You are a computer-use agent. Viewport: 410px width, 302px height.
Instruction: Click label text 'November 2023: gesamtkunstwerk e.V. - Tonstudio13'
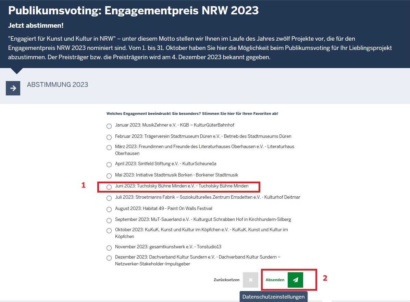coord(168,247)
